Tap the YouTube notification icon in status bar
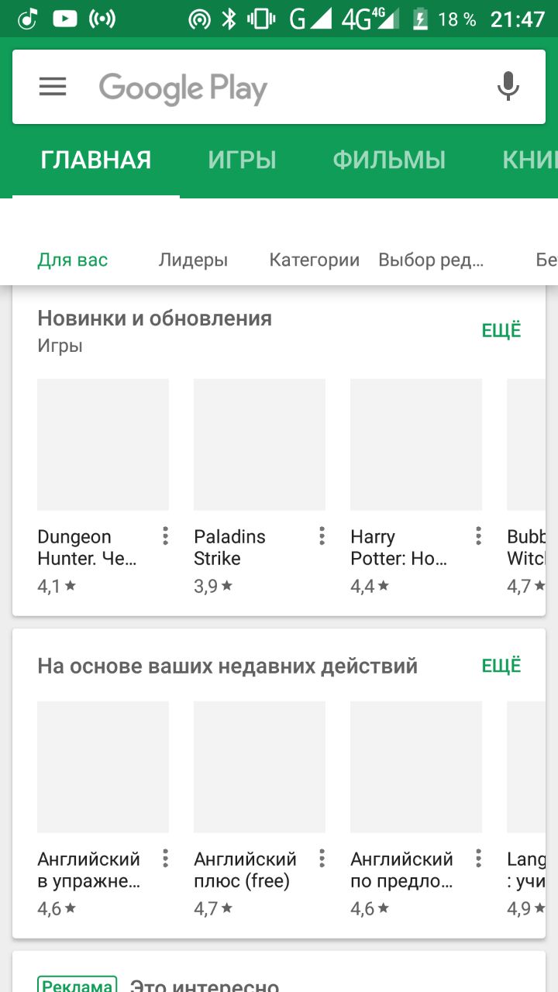This screenshot has width=558, height=992. [65, 19]
